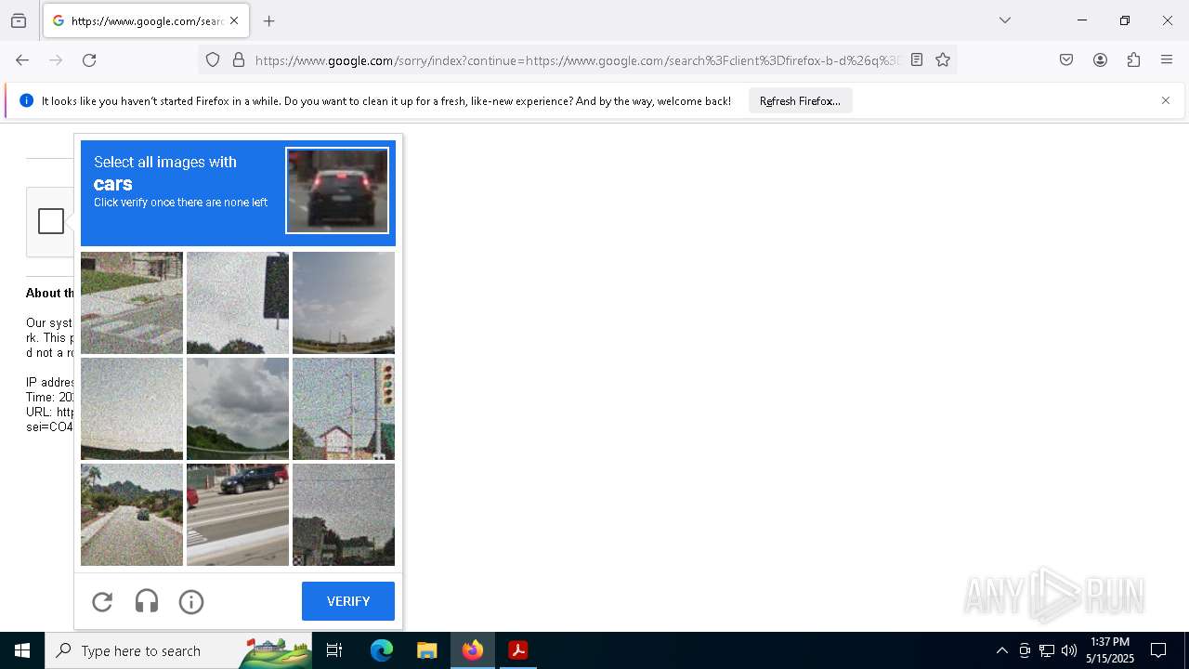The height and width of the screenshot is (669, 1189).
Task: Open extensions puzzle icon
Action: 1133,59
